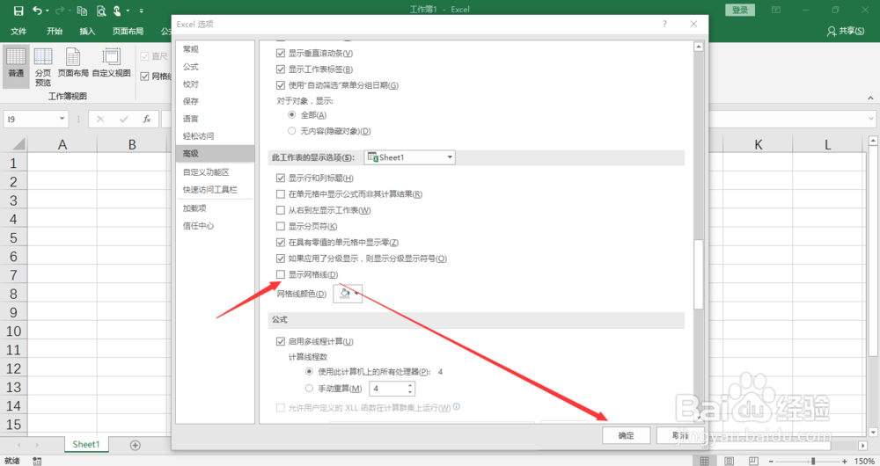The image size is (880, 466).
Task: Enable 在单元格中显示公式而非其计算结果
Action: click(x=281, y=194)
